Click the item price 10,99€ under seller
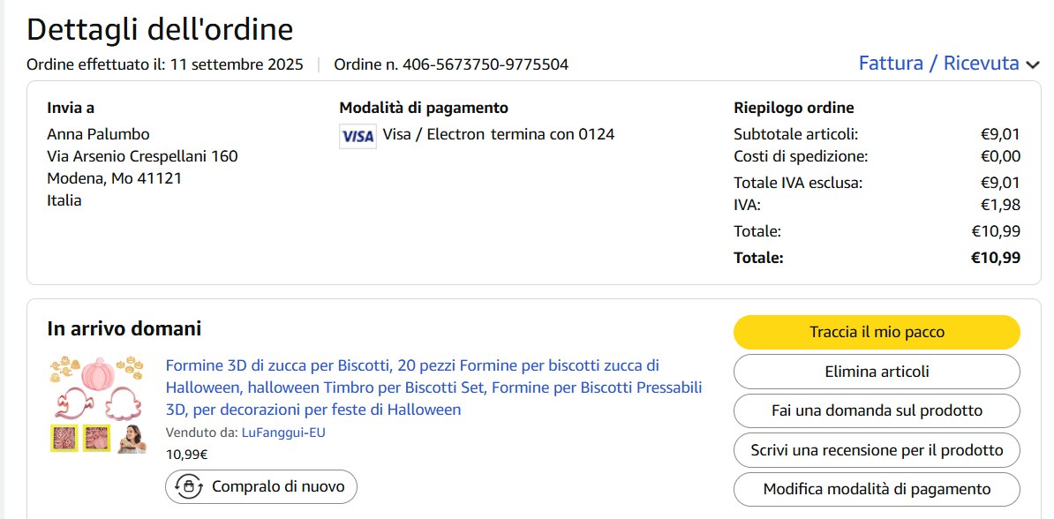Screen dimensions: 1054x519 (x=186, y=455)
